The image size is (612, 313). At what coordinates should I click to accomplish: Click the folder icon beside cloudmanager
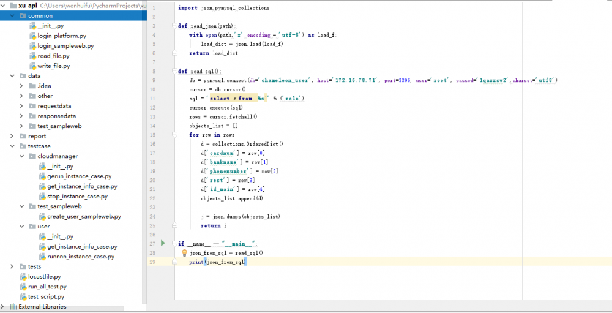coord(32,156)
